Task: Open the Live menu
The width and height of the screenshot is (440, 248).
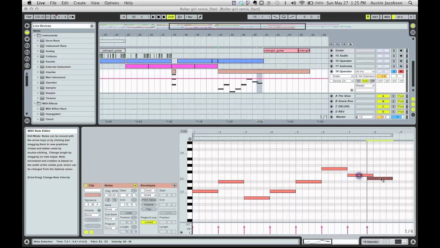Action: click(41, 3)
